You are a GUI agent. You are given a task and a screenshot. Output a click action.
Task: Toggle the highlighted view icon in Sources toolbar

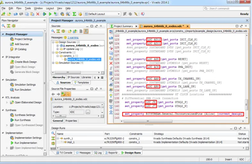(86, 31)
